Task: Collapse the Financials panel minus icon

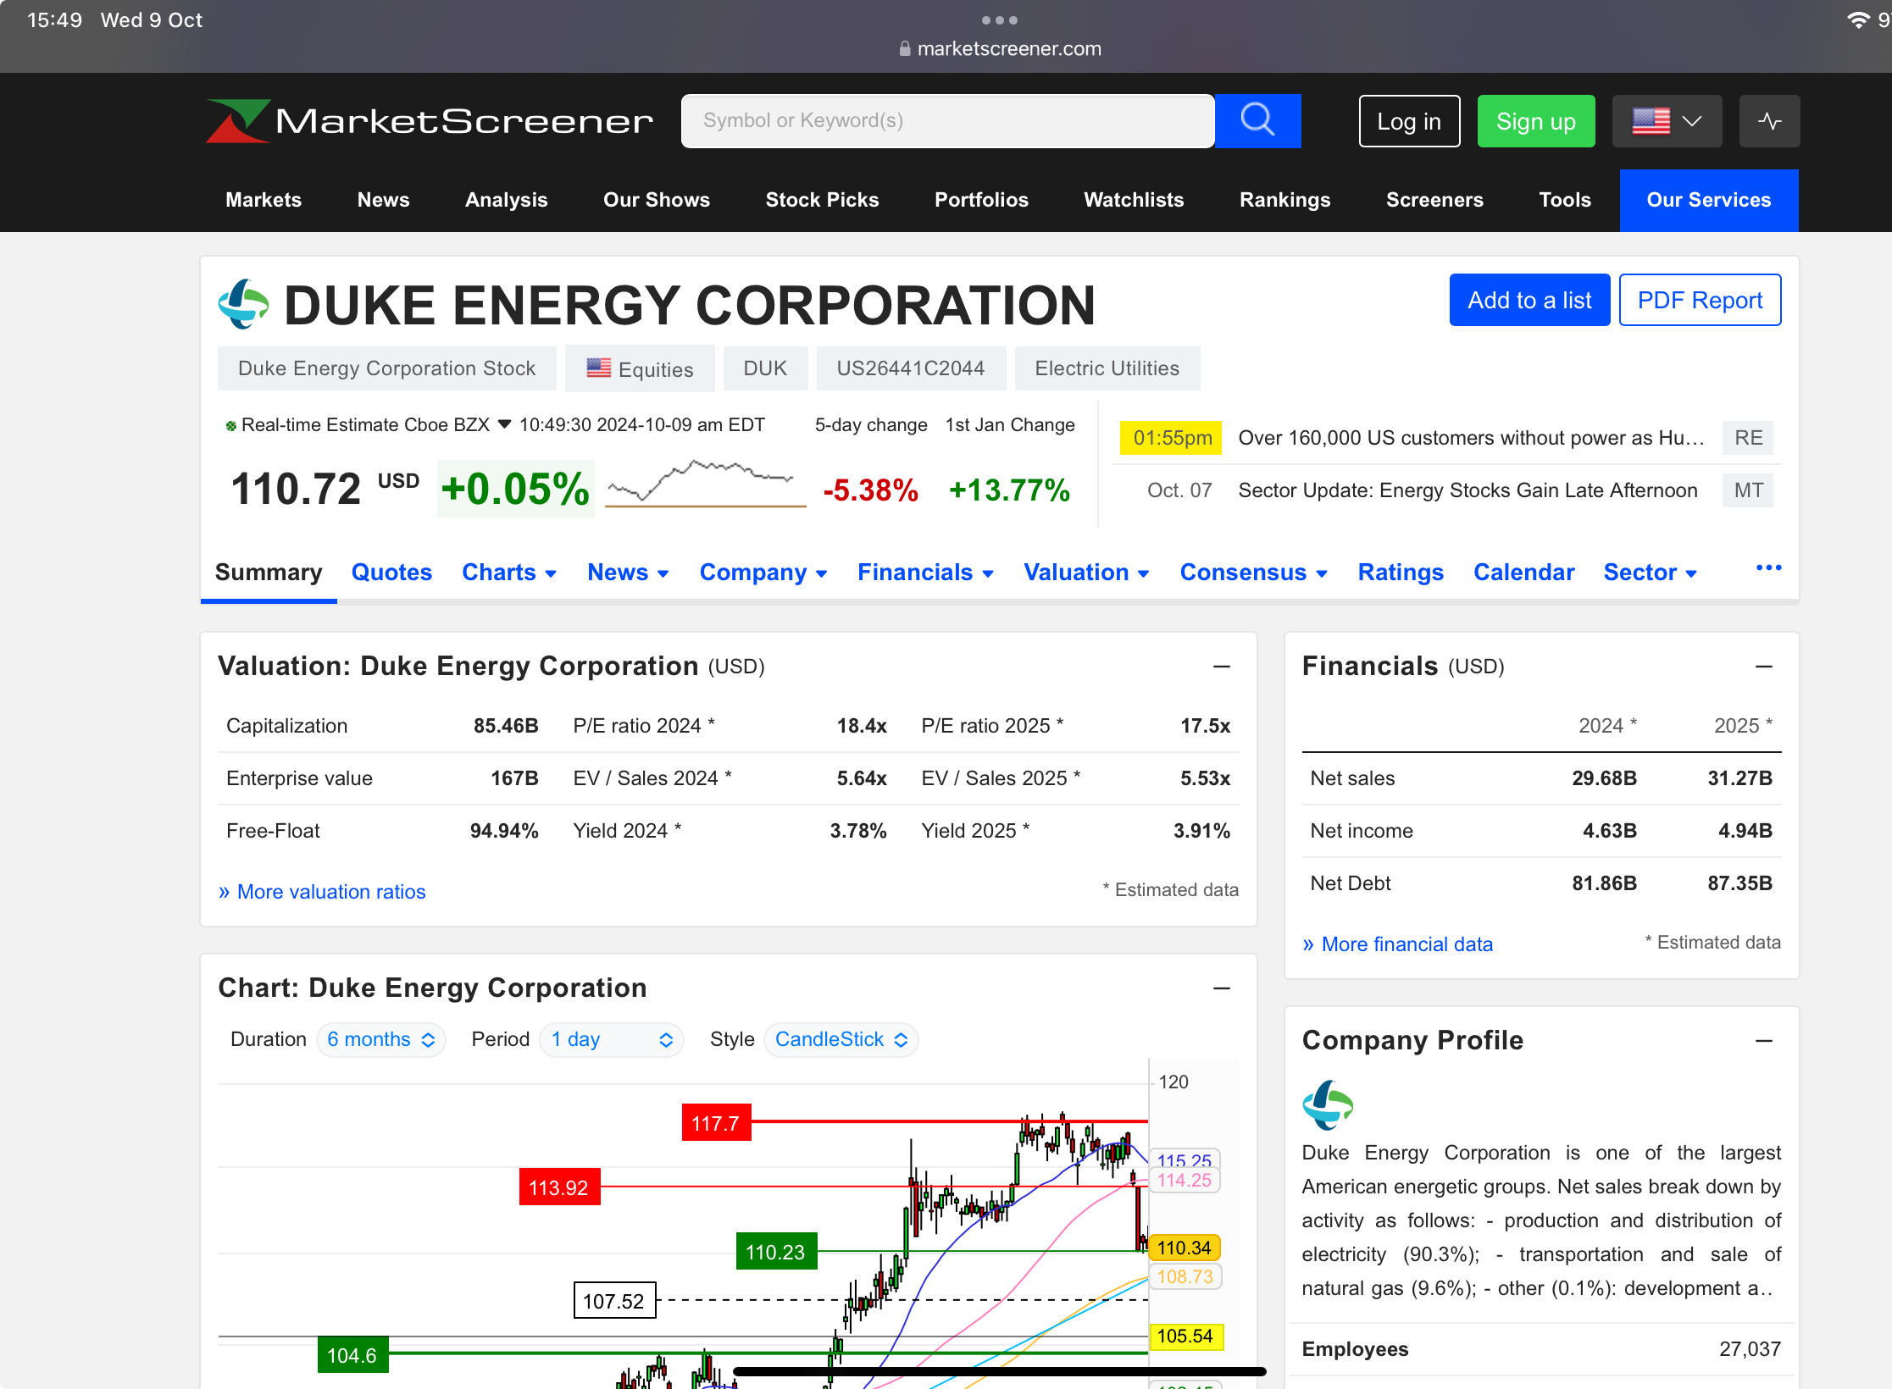Action: coord(1763,667)
